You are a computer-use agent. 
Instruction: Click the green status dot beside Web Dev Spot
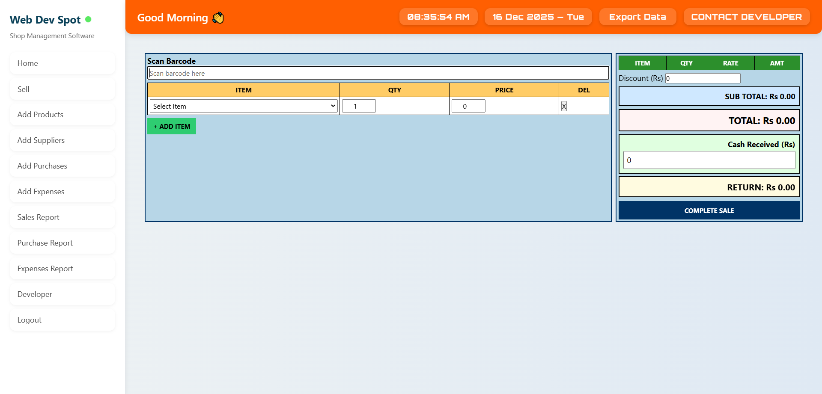pyautogui.click(x=88, y=19)
